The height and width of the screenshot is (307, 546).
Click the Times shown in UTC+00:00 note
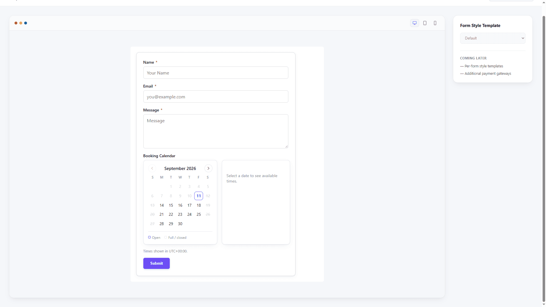pos(165,251)
